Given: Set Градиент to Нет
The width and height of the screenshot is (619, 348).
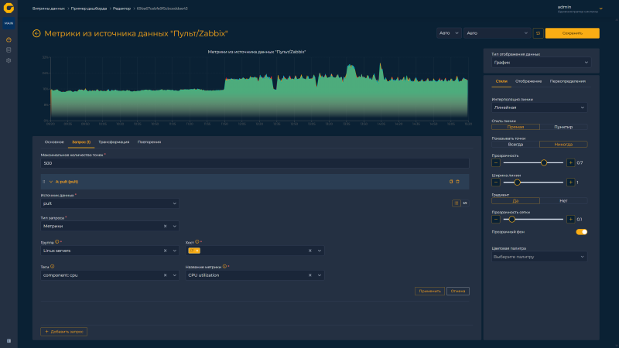Looking at the screenshot, I should pyautogui.click(x=563, y=201).
